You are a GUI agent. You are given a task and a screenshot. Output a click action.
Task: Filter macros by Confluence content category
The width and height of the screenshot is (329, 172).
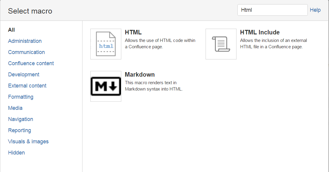click(x=31, y=63)
